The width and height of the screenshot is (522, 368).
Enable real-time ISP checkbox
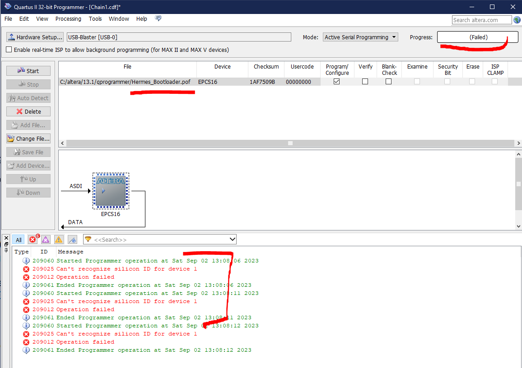(9, 50)
